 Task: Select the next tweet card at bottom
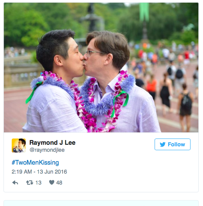[x=101, y=203]
